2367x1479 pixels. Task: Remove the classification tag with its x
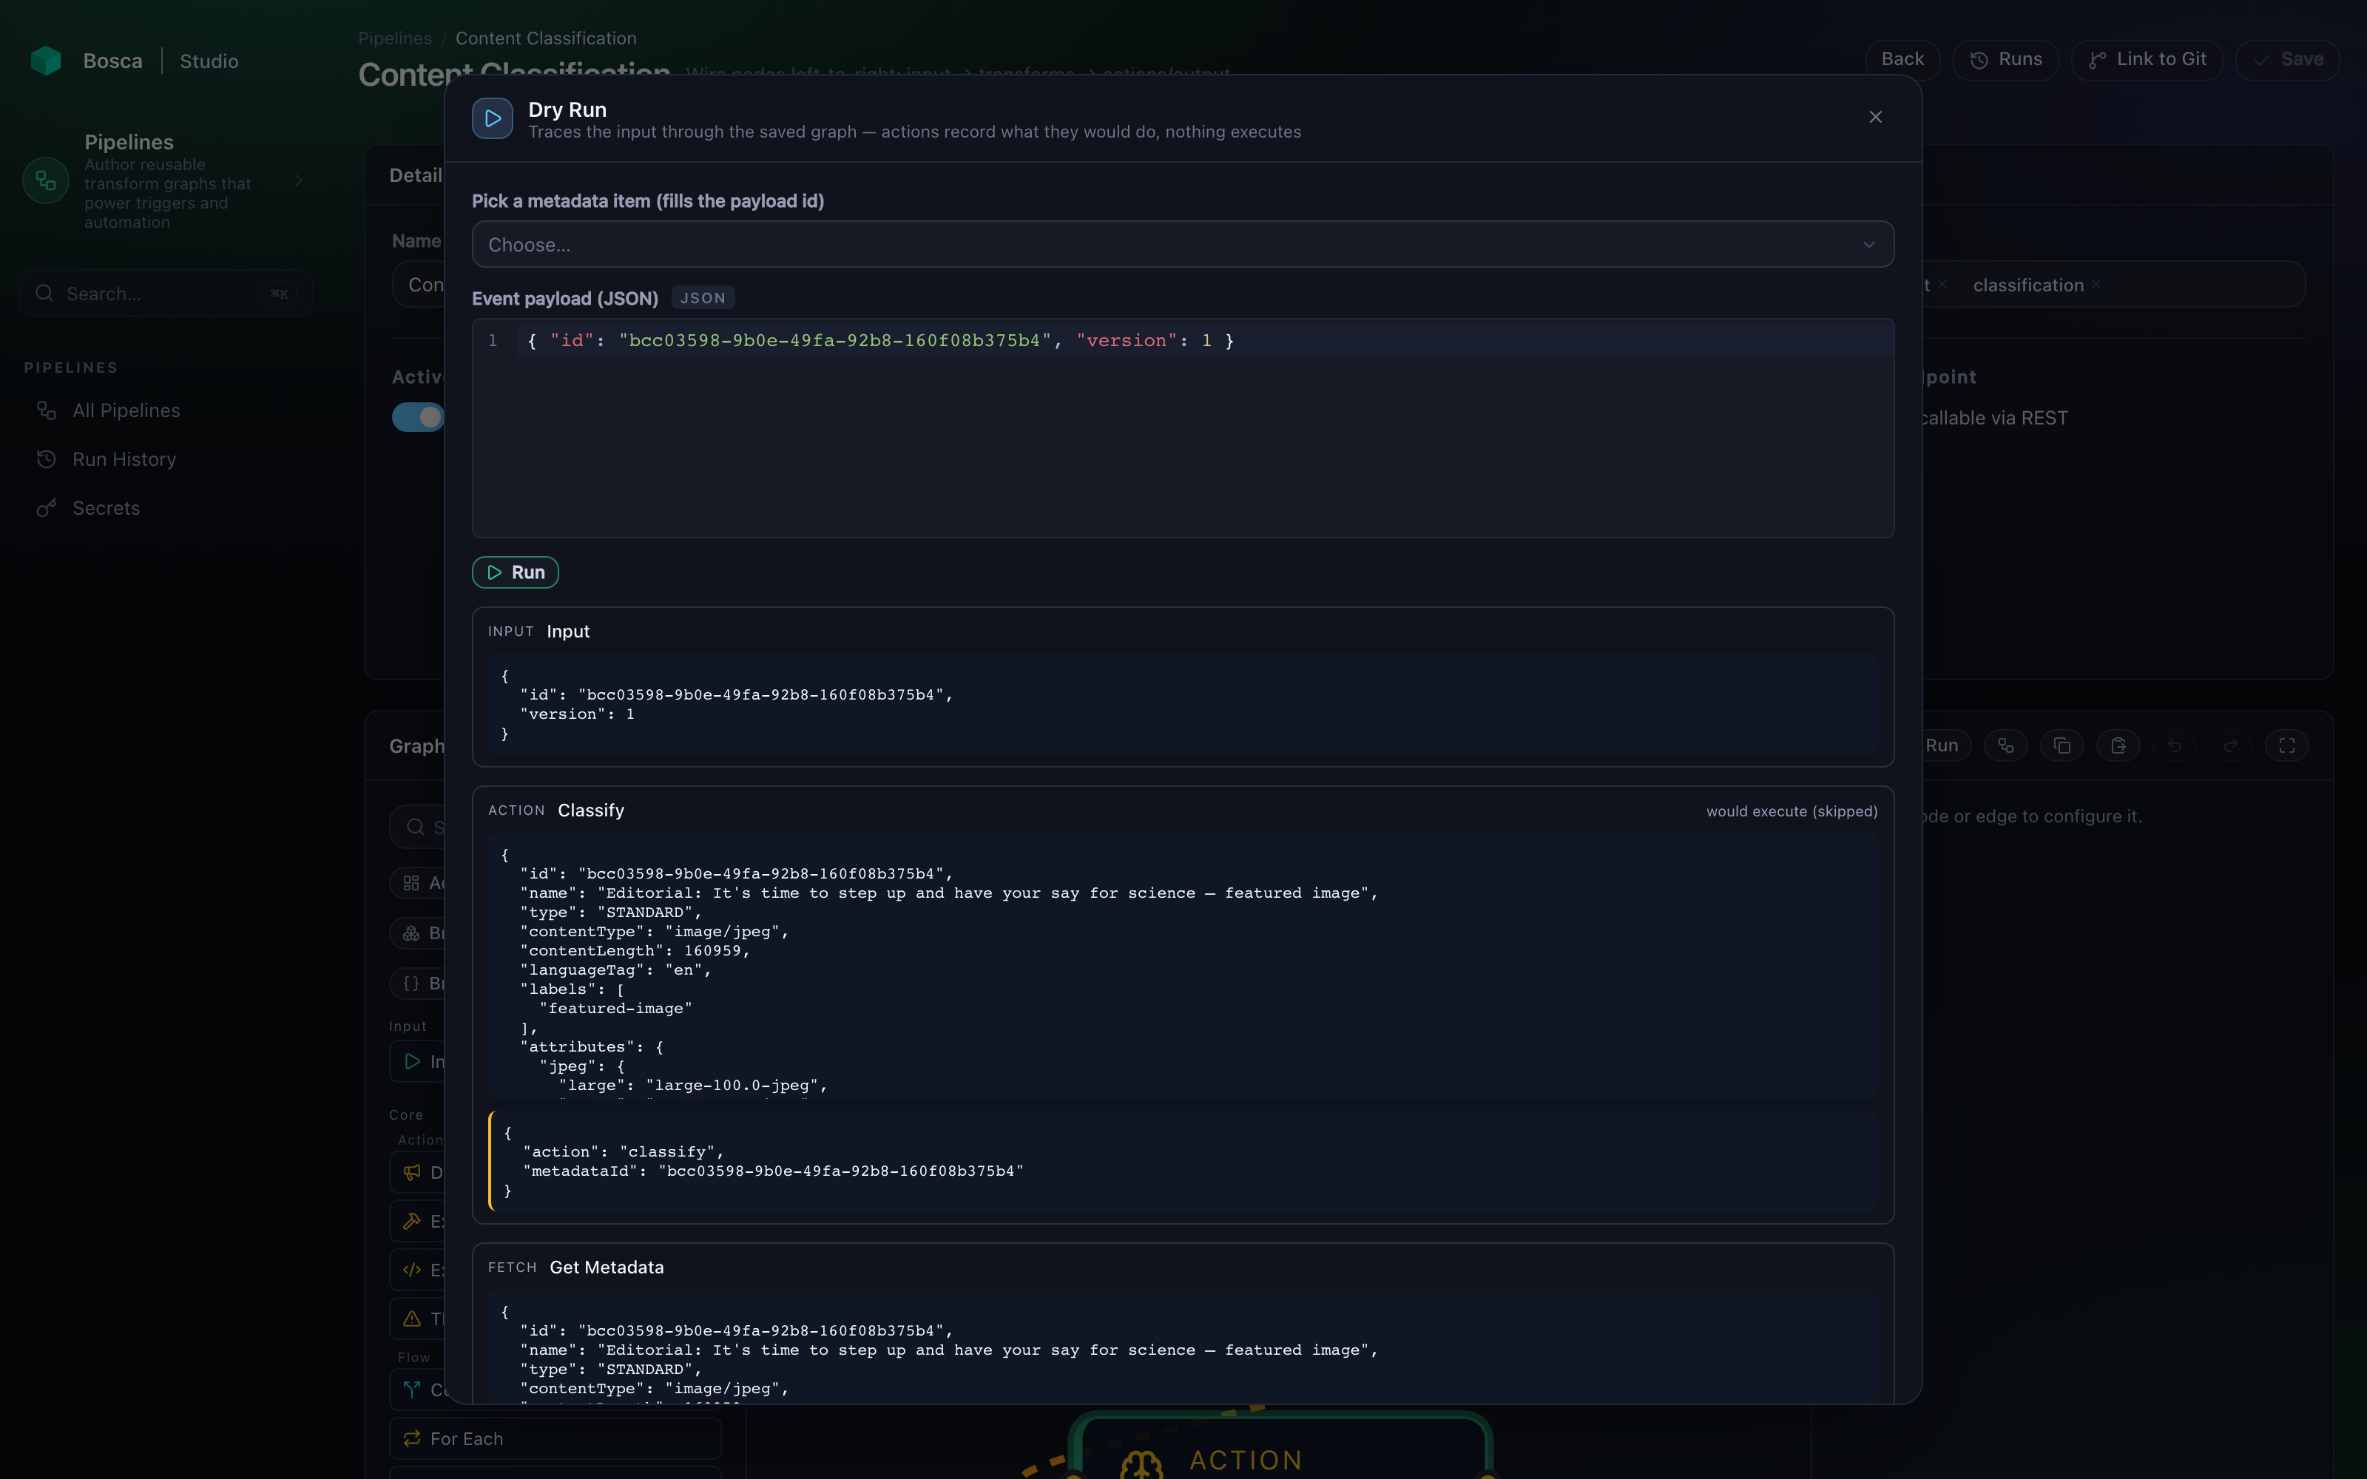(x=2096, y=285)
